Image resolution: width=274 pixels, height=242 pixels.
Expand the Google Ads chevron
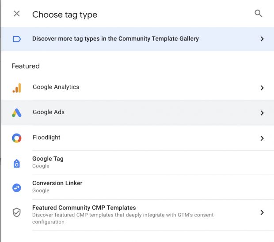point(262,113)
